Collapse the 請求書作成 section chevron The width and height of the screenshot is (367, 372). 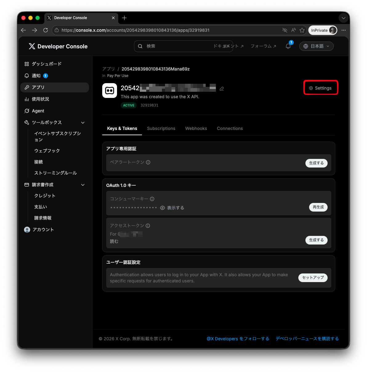click(x=83, y=185)
